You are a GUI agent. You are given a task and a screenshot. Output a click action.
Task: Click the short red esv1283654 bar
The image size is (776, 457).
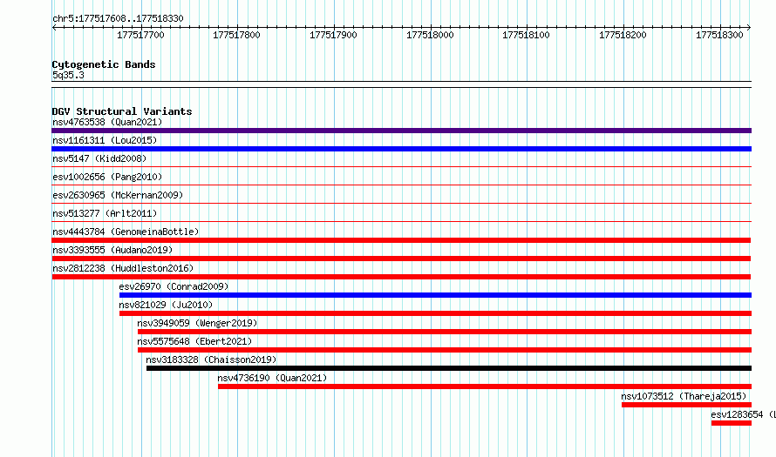732,423
